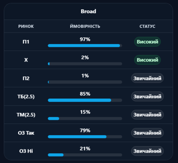
Task: Select the ТБ(2.5) market label
Action: click(26, 96)
